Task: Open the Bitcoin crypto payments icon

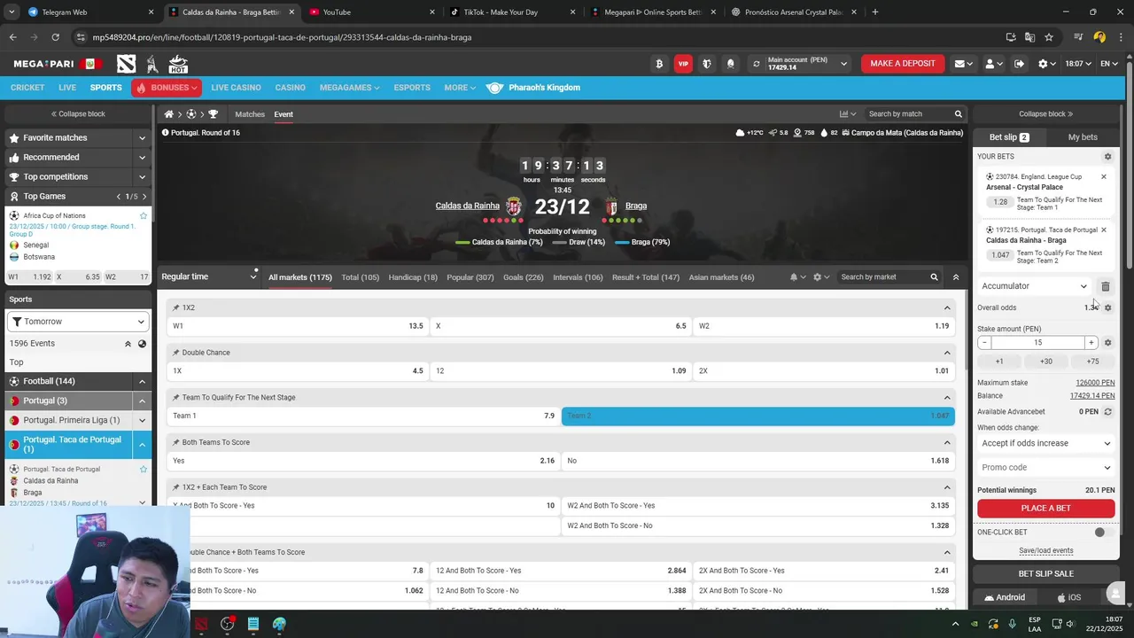Action: 659,64
